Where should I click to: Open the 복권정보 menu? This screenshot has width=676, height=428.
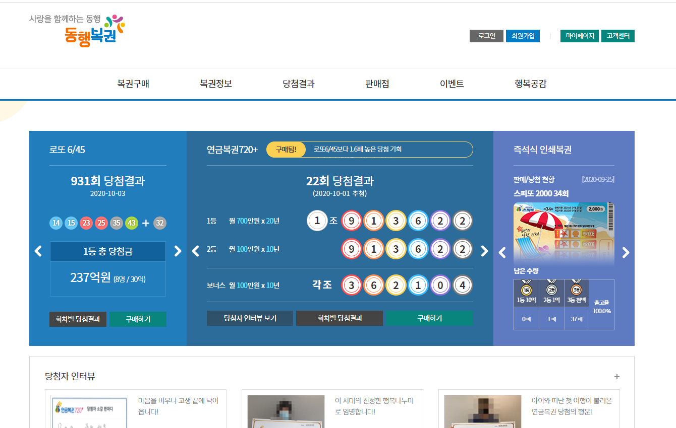pyautogui.click(x=216, y=84)
